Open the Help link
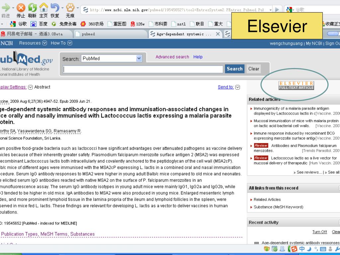This screenshot has width=340, height=255. coord(198,57)
